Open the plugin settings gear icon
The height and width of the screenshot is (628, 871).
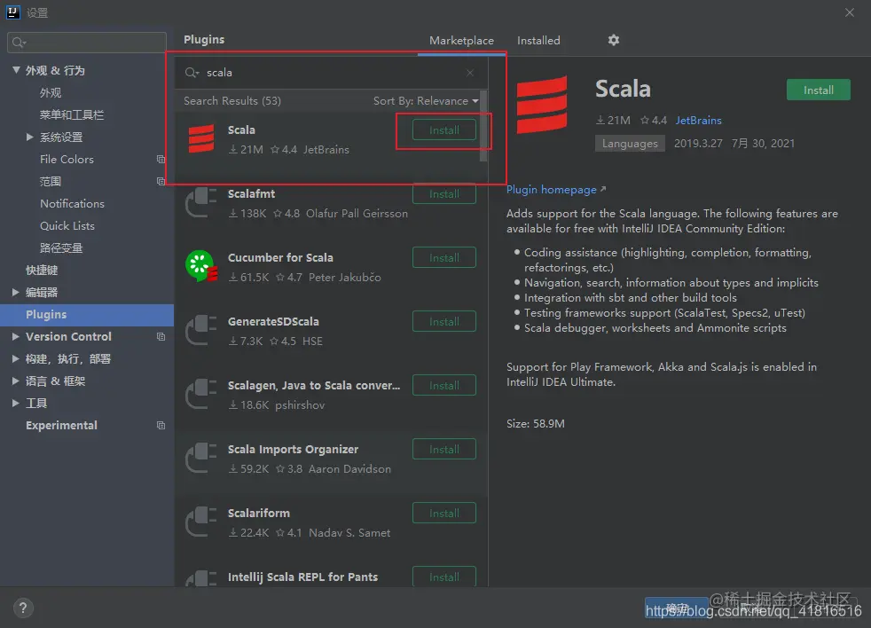point(613,40)
